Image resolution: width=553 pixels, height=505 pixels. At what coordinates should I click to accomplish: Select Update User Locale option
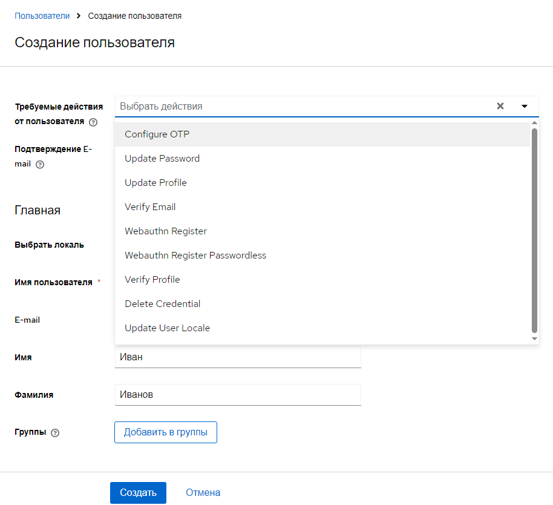[x=167, y=328]
